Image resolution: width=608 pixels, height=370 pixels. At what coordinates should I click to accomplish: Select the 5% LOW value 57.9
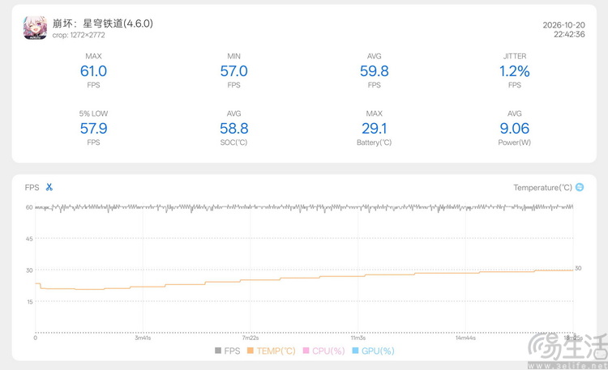pos(93,129)
